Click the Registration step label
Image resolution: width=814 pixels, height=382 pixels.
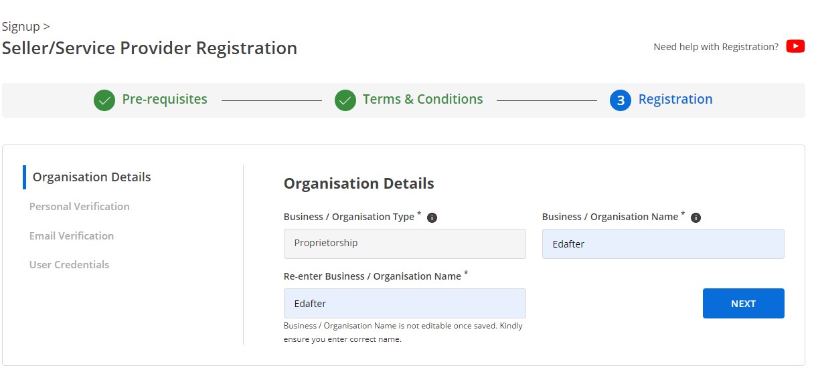point(675,100)
